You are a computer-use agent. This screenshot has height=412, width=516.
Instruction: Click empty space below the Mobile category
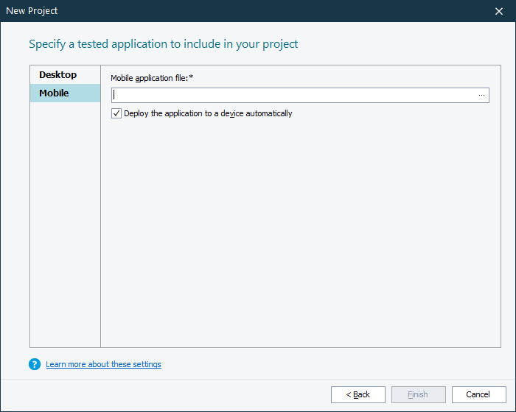[x=65, y=221]
